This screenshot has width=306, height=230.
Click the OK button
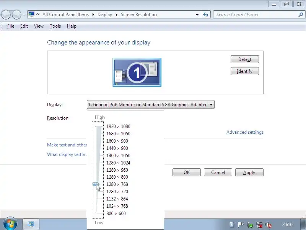pyautogui.click(x=187, y=172)
